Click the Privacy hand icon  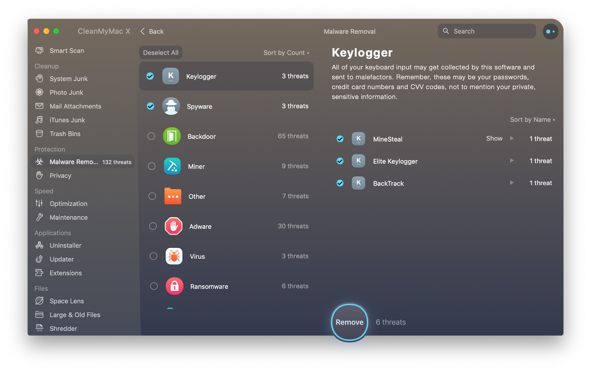click(x=40, y=175)
